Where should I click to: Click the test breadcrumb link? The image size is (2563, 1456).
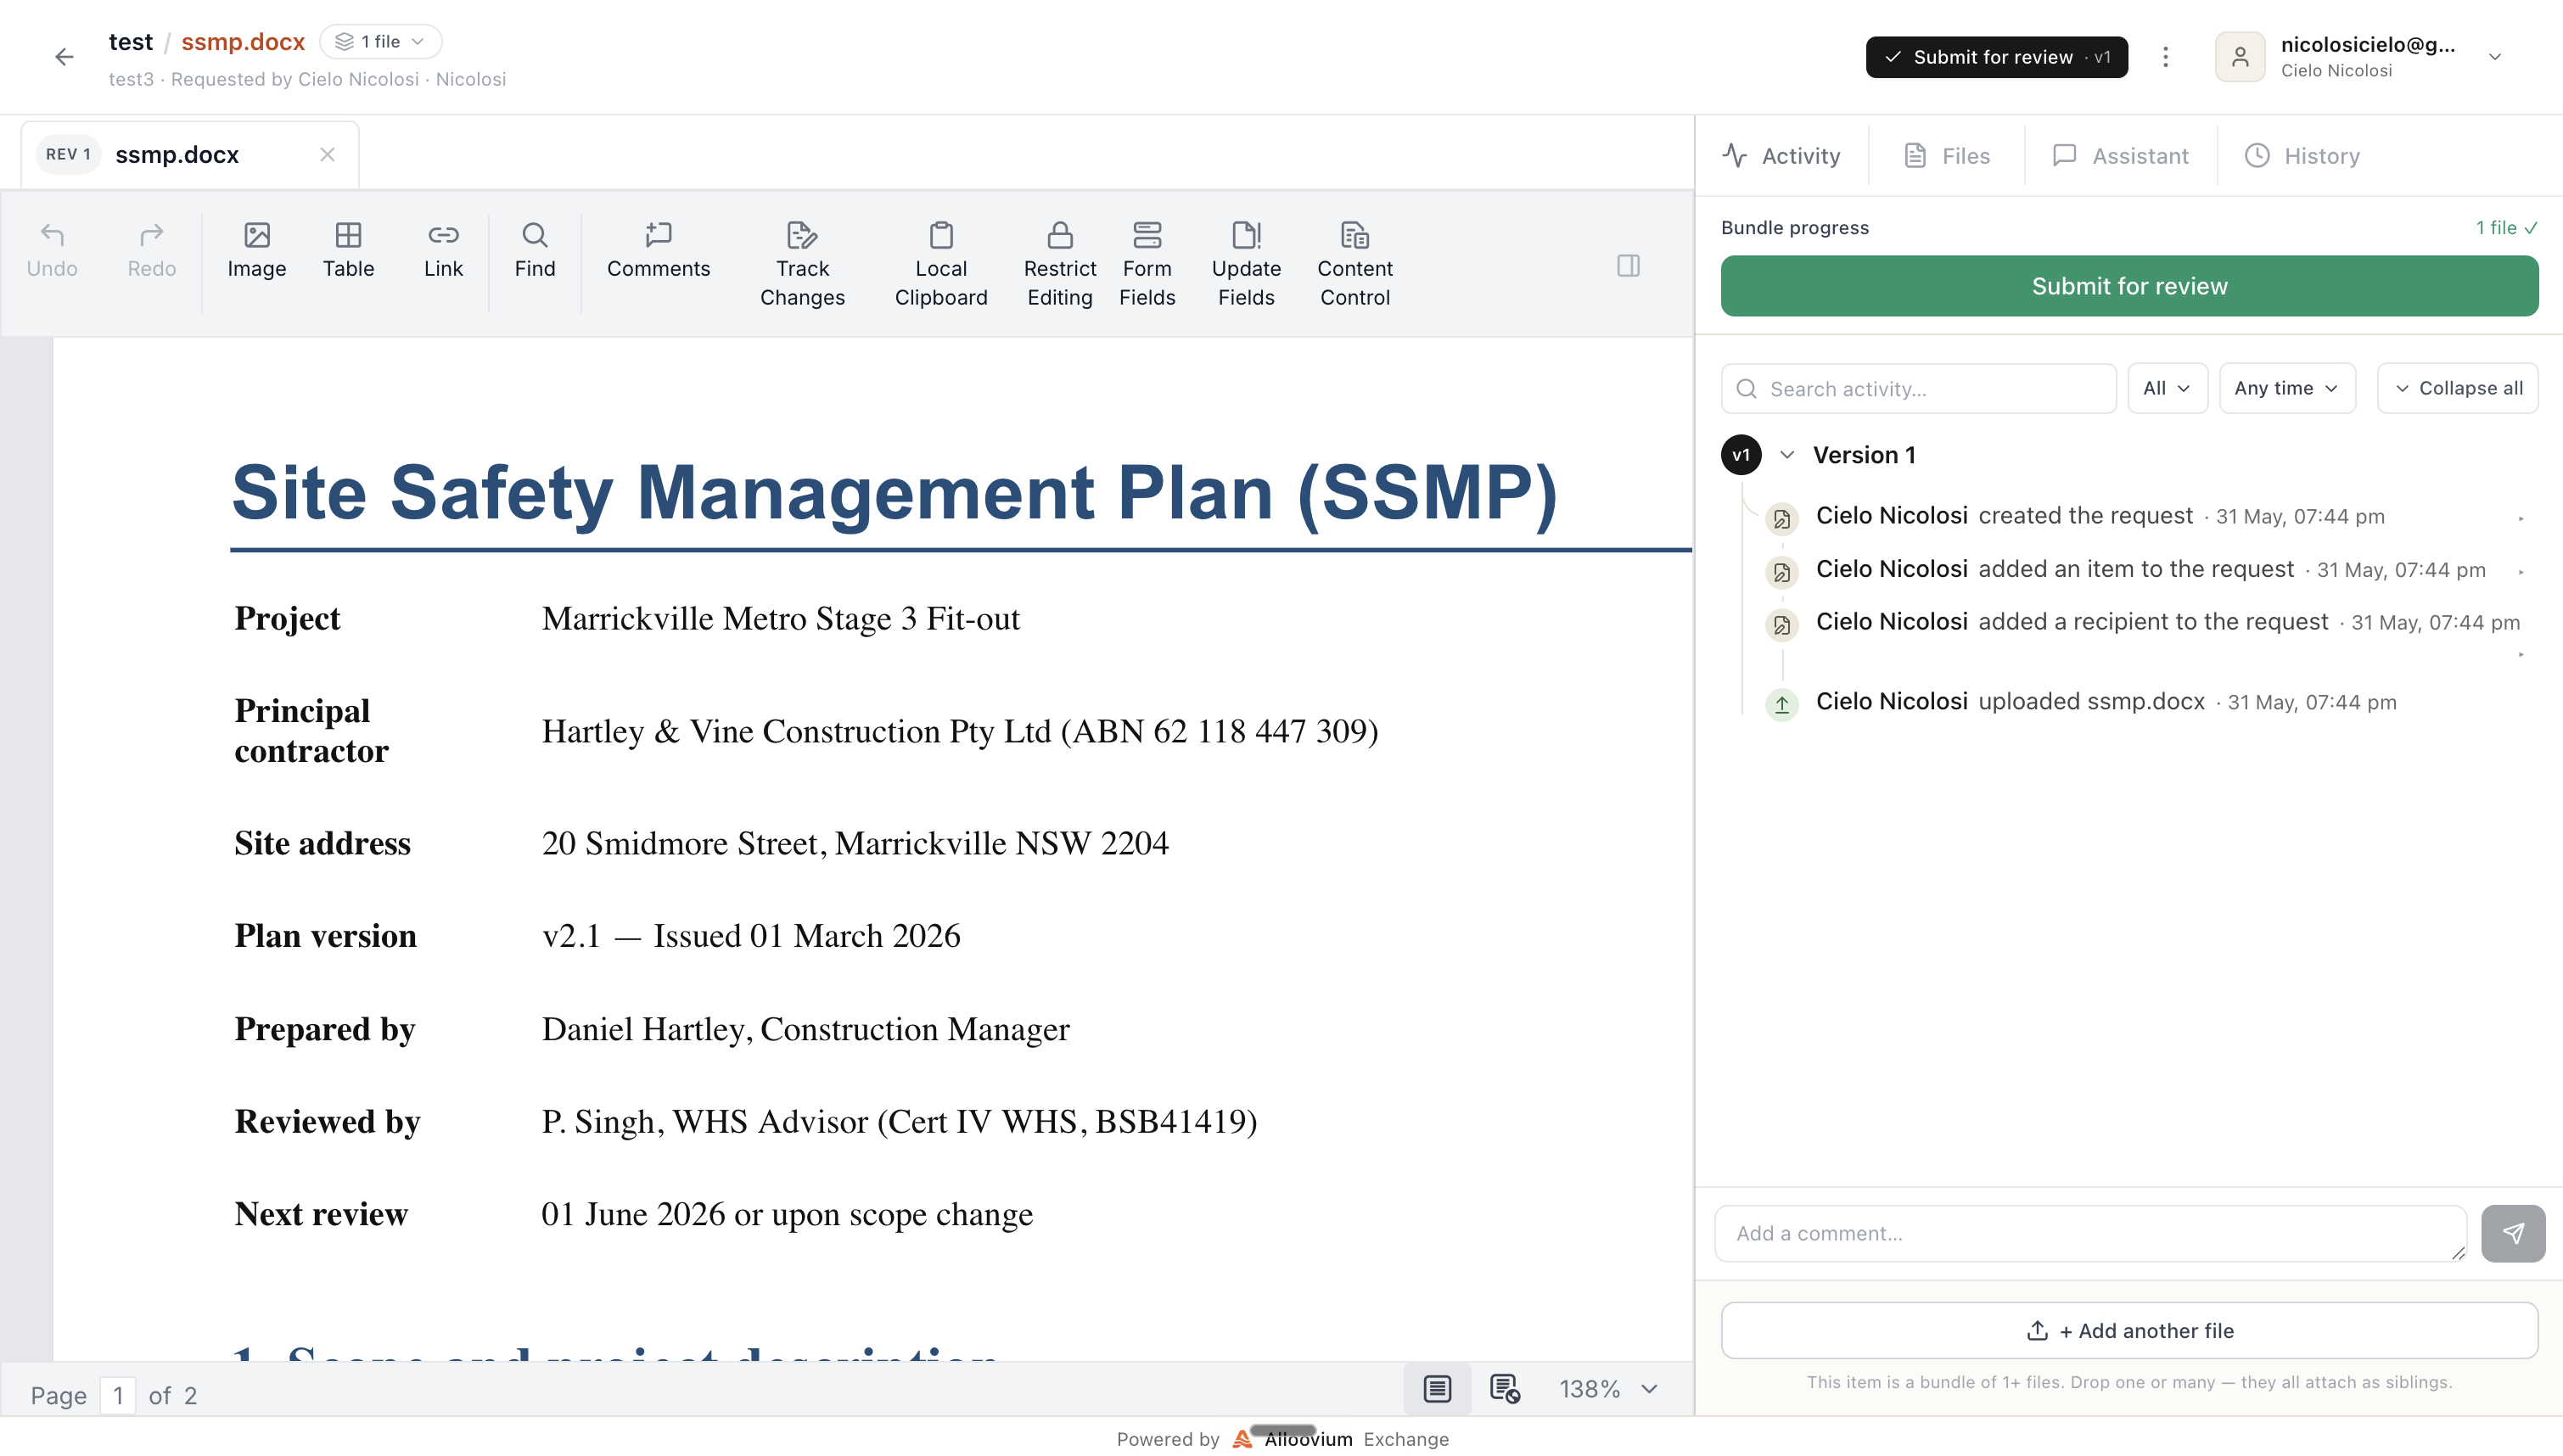point(130,41)
